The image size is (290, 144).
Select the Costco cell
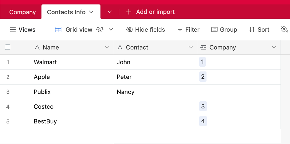pos(72,106)
